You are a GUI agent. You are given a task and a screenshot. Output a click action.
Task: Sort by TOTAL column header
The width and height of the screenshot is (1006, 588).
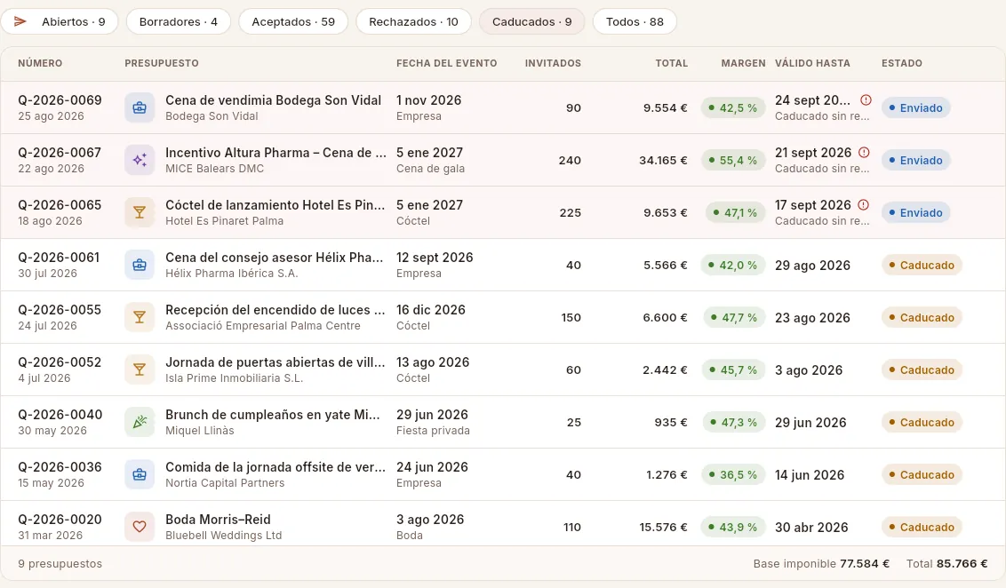coord(671,63)
